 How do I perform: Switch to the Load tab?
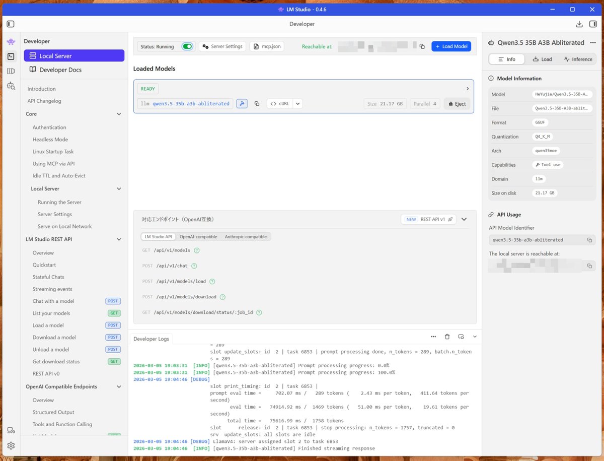coord(542,59)
